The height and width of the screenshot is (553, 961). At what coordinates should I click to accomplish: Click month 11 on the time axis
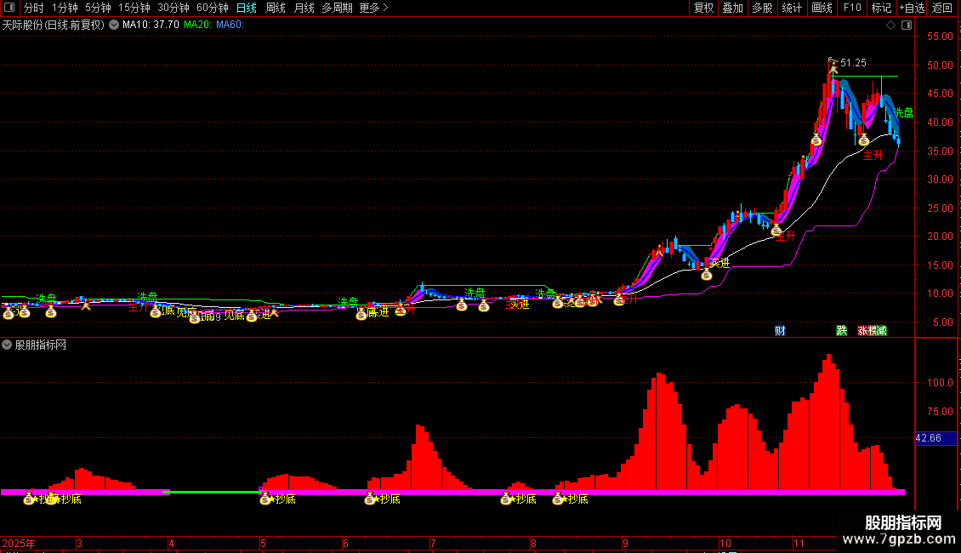coord(799,543)
